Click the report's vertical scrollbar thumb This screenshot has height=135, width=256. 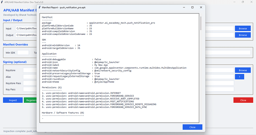(201, 23)
